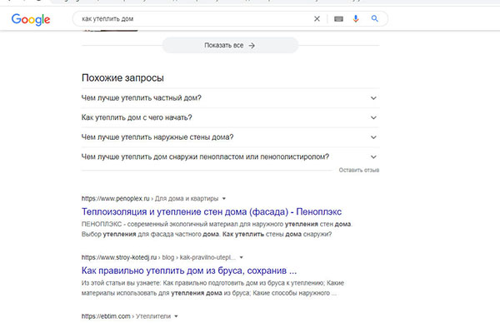Click 'Оставить отзыв' link
500x323 pixels.
358,170
